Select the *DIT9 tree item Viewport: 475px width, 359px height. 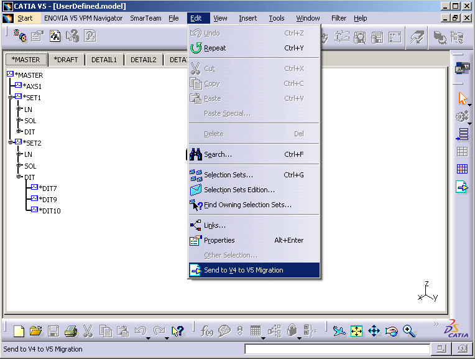[48, 200]
